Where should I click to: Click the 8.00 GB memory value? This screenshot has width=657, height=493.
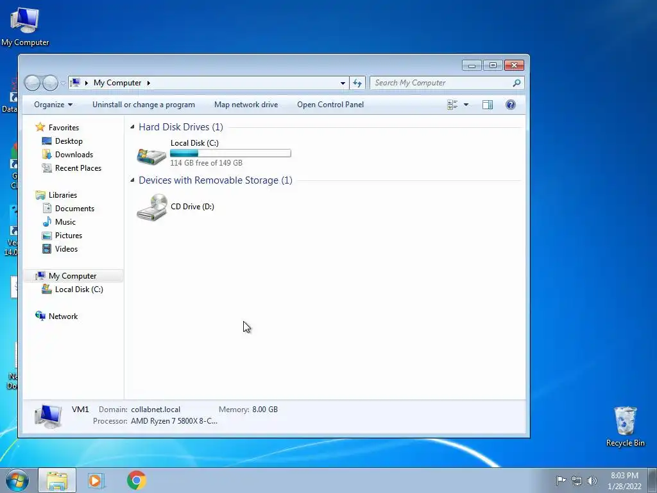[265, 410]
